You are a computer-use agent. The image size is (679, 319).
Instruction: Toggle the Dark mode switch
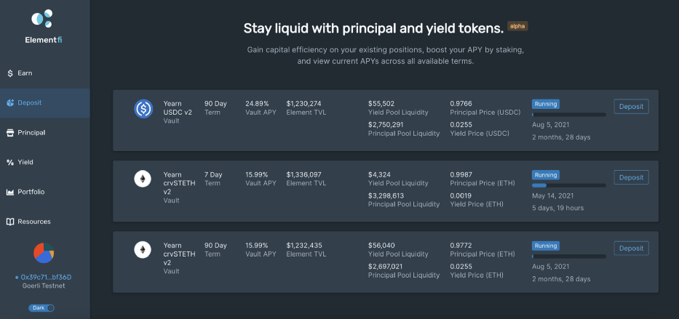pyautogui.click(x=44, y=308)
